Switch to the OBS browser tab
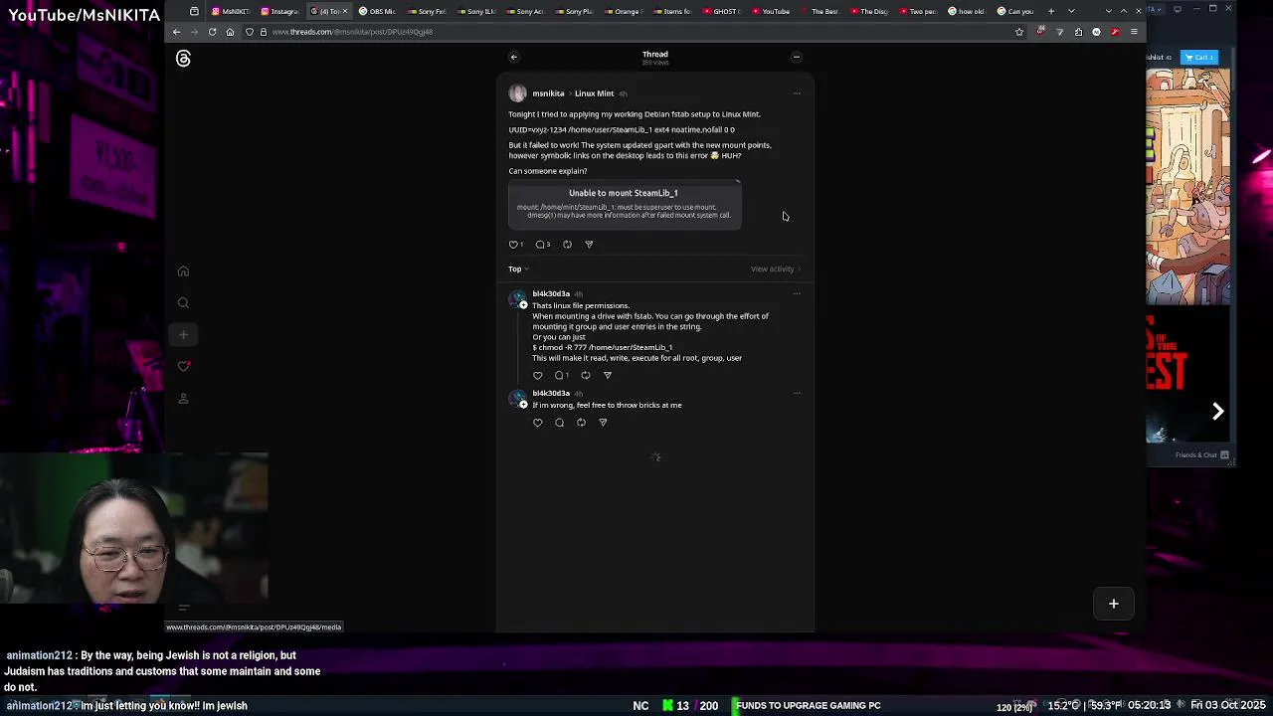Image resolution: width=1273 pixels, height=716 pixels. coord(377,11)
